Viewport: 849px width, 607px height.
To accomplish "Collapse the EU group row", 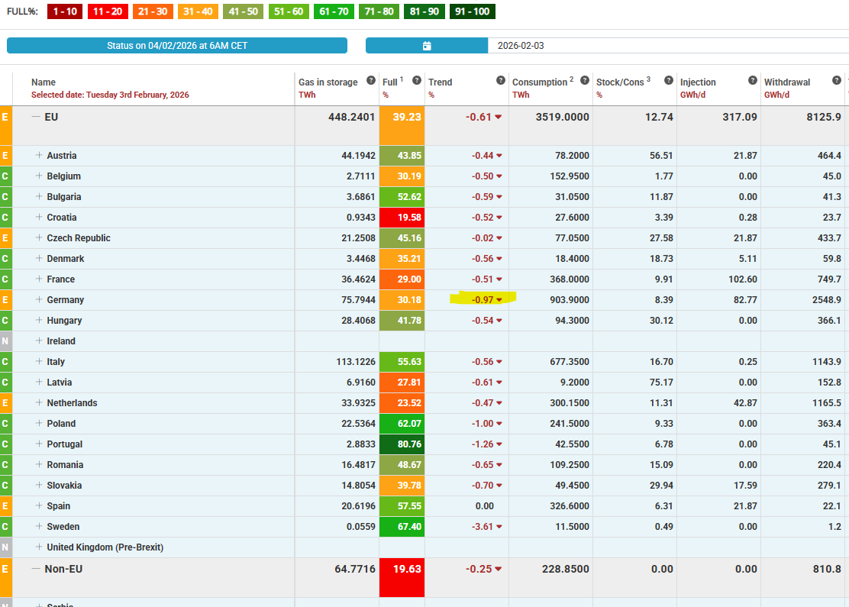I will click(35, 118).
